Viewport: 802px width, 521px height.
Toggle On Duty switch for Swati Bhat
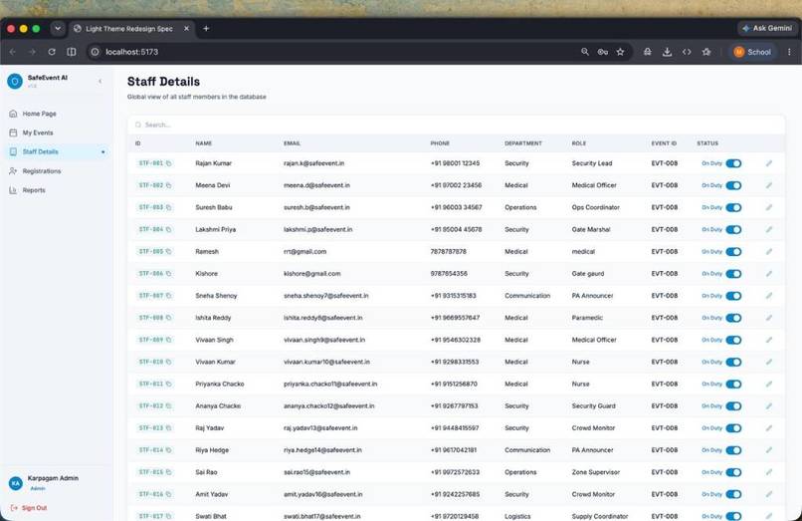pyautogui.click(x=733, y=516)
